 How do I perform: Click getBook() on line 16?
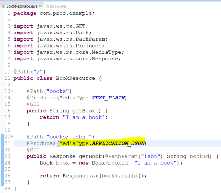point(87,111)
